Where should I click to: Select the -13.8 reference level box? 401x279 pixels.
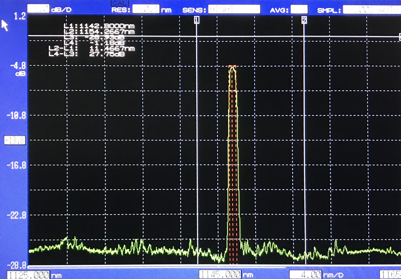tap(15, 140)
